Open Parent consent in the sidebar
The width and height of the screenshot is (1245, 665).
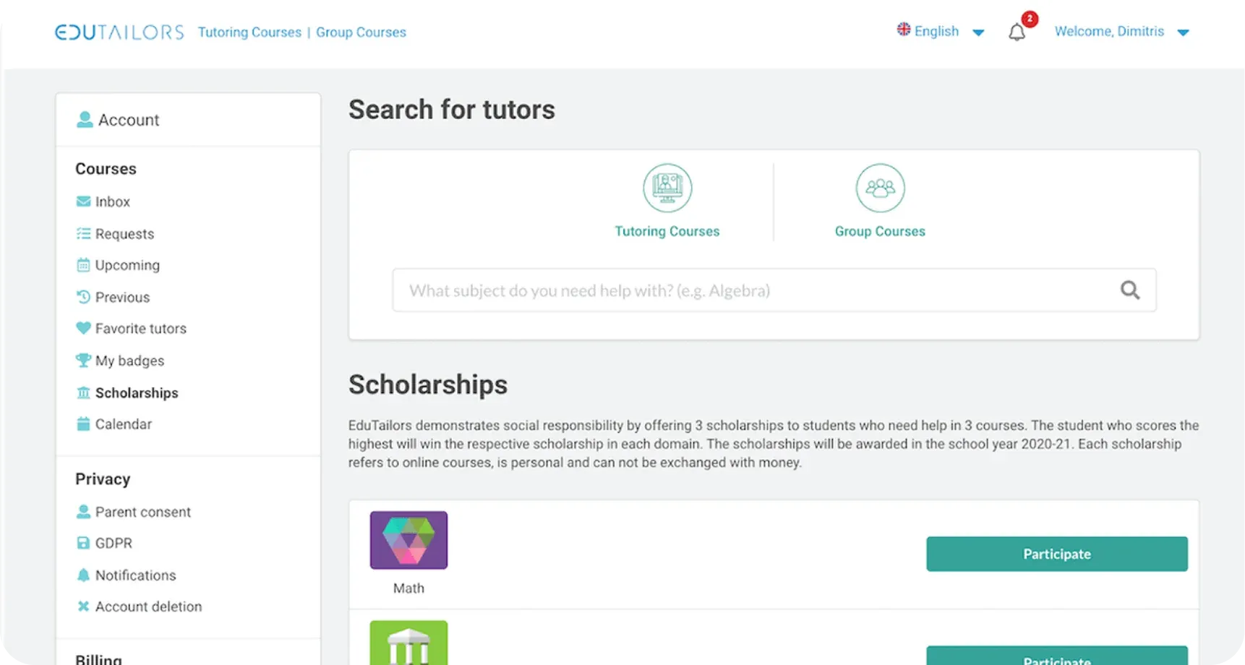tap(142, 512)
